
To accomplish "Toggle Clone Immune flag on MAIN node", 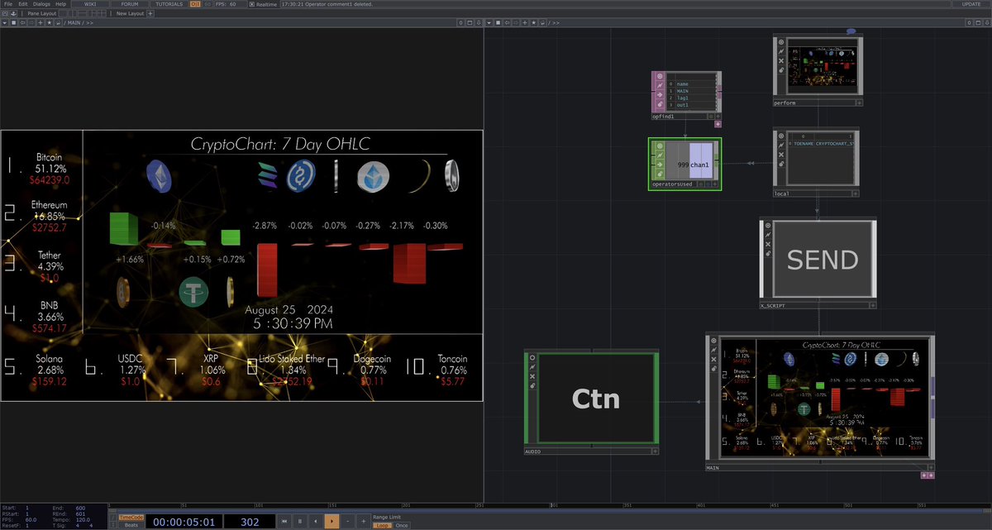I will point(714,351).
